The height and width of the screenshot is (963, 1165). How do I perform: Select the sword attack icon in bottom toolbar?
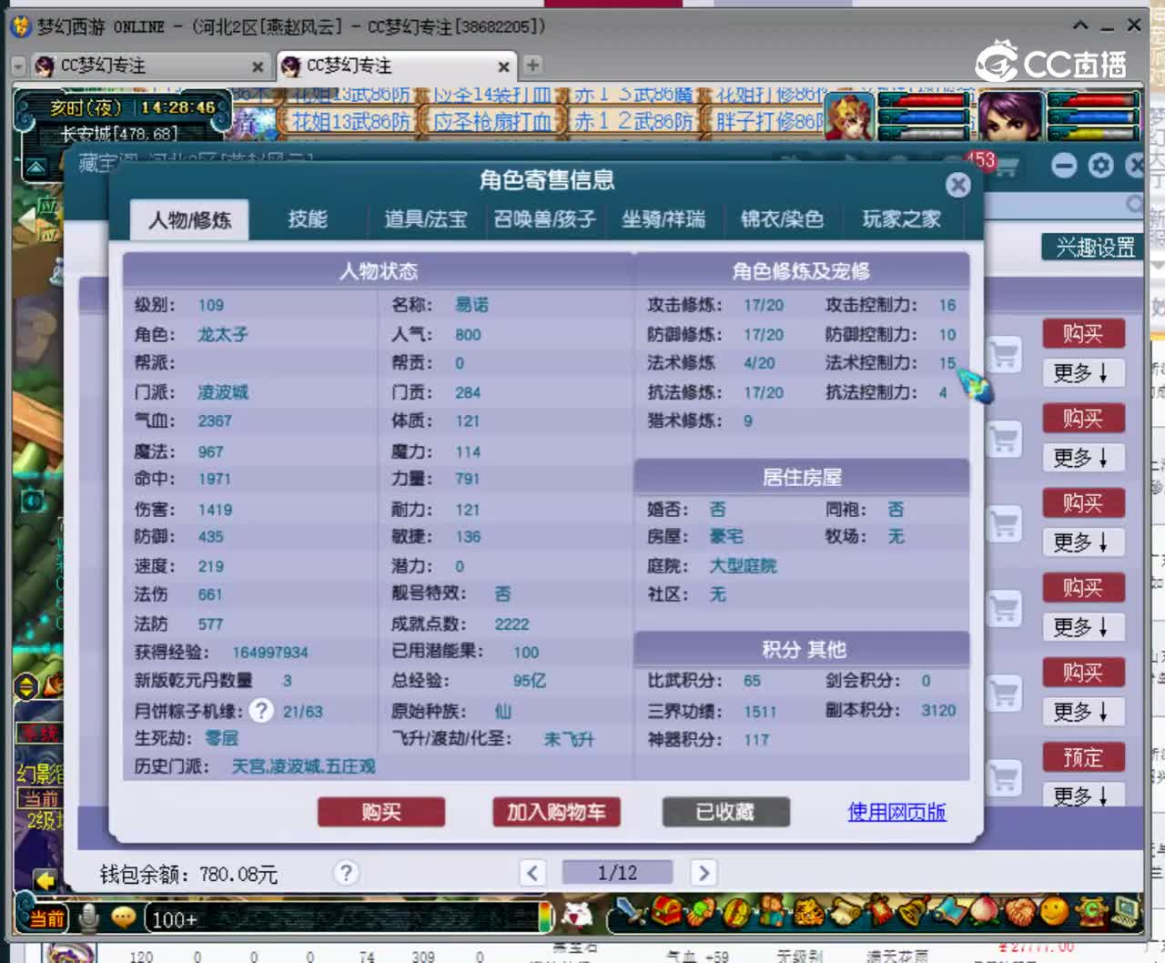630,911
